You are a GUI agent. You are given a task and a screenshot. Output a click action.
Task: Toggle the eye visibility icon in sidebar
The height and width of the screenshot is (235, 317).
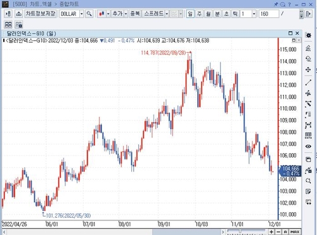308,146
